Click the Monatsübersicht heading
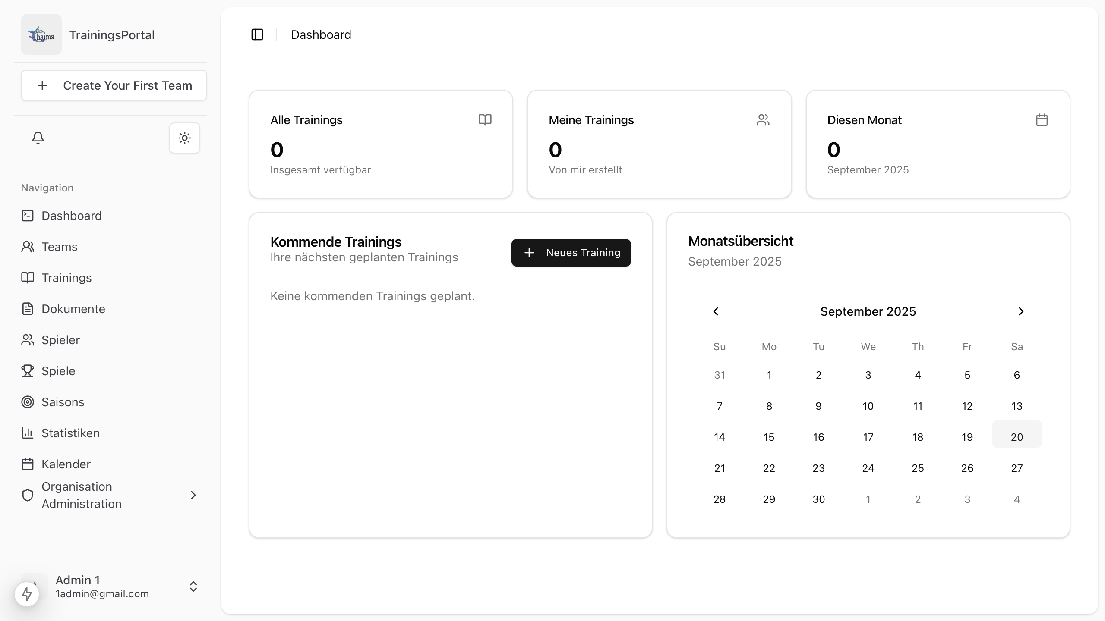The image size is (1105, 621). tap(741, 241)
